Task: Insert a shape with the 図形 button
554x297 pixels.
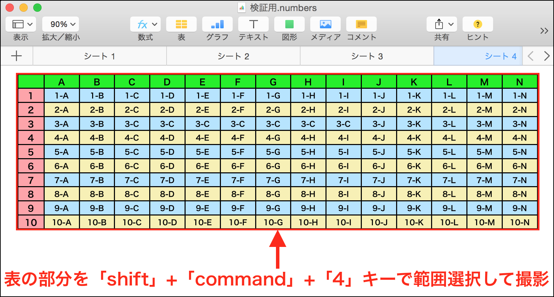Action: click(x=289, y=24)
